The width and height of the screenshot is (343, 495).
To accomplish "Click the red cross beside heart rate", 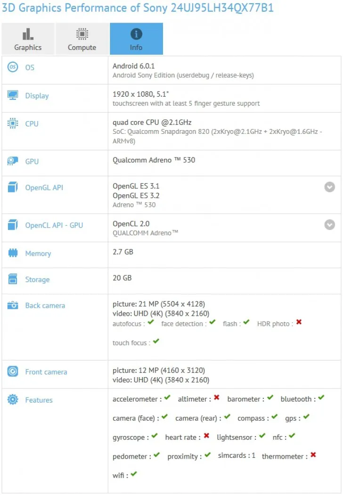I will pos(206,437).
